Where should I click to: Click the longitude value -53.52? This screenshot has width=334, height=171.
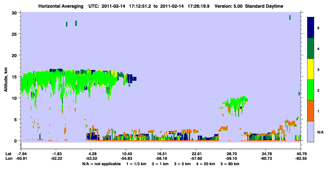click(x=92, y=158)
